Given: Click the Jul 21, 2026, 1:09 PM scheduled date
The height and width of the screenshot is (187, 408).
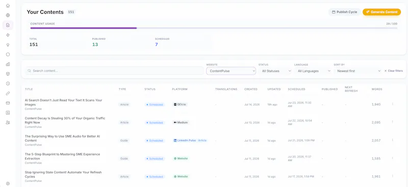Looking at the screenshot, I should coord(301,141).
